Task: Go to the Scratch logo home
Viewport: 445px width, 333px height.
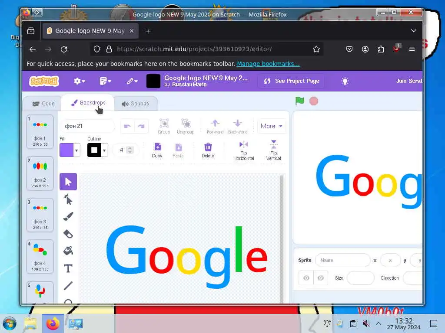Action: (x=44, y=81)
